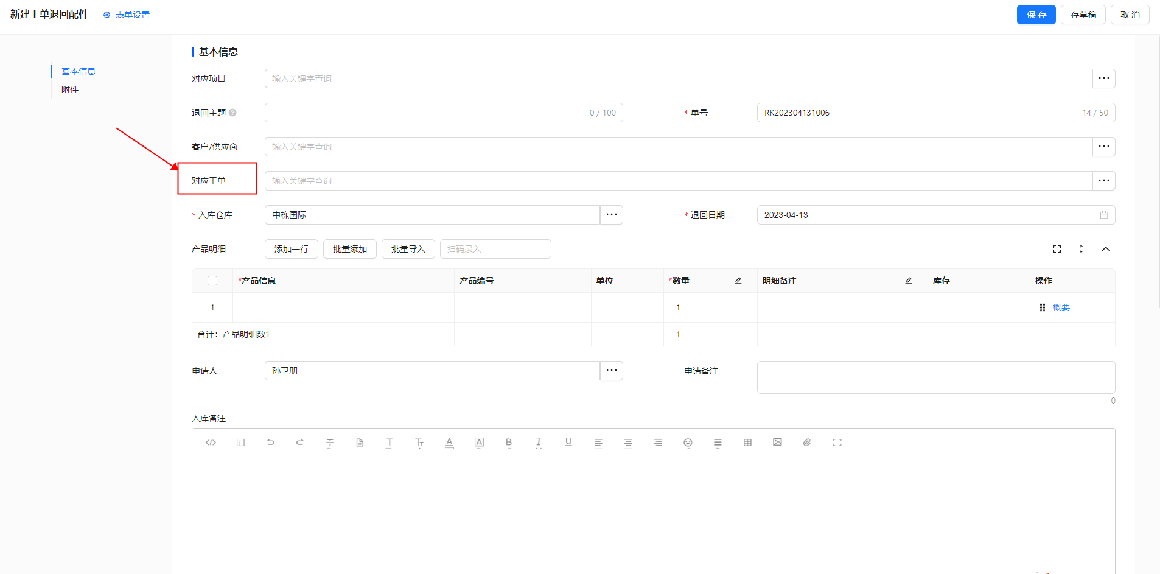This screenshot has width=1160, height=574.
Task: Open 对应工单 lookup ellipsis button
Action: tap(1104, 181)
